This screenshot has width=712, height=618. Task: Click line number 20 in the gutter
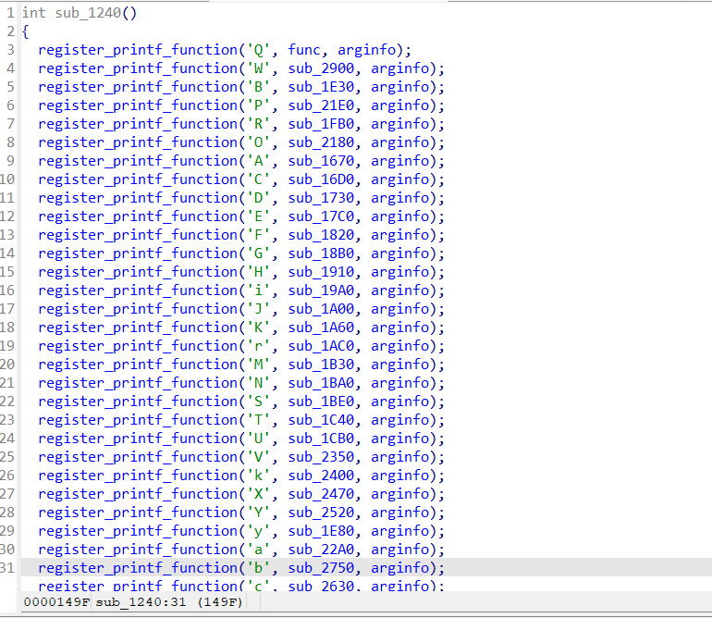(8, 365)
